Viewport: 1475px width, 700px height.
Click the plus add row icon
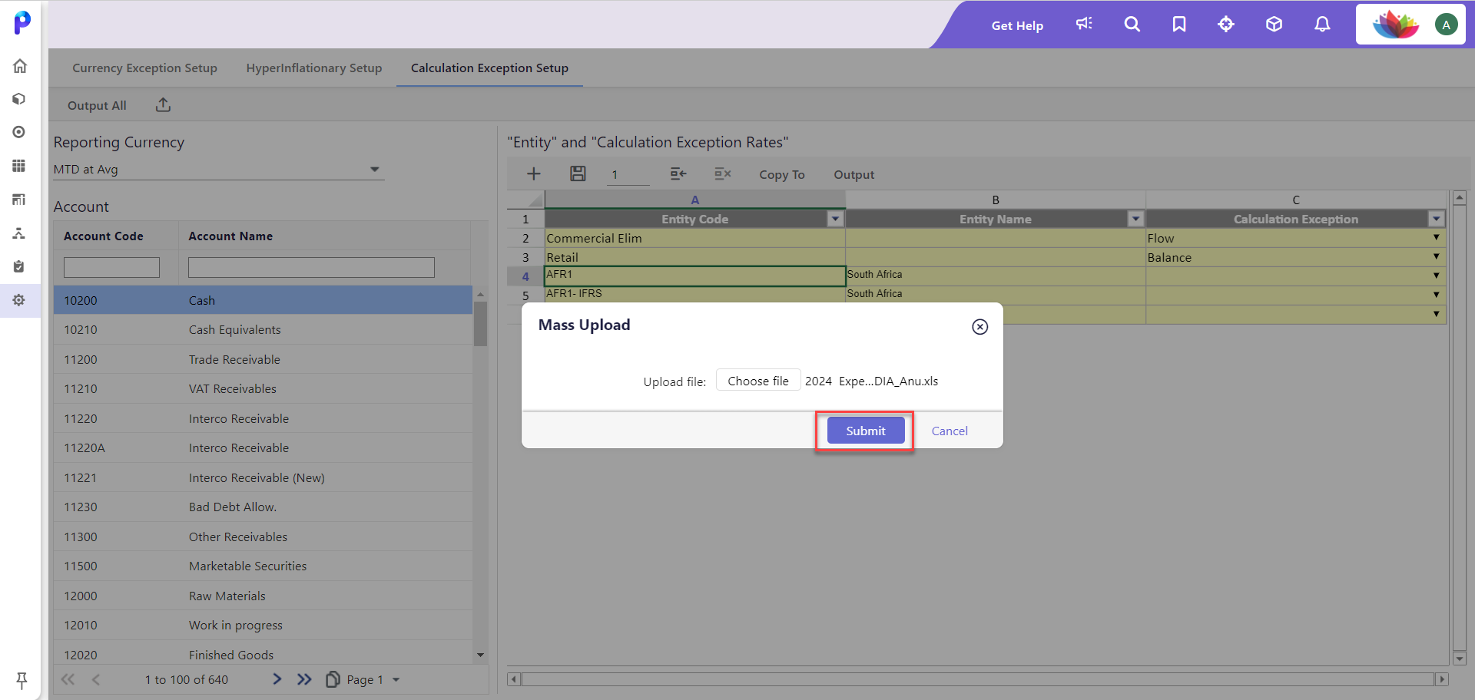click(x=534, y=174)
